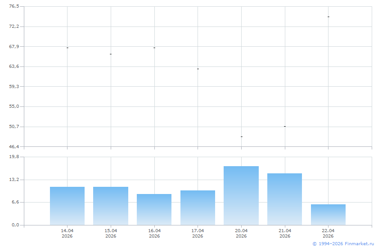Click the 14.04 2026 date axis label
Screen dimensions: 378x247
67,233
